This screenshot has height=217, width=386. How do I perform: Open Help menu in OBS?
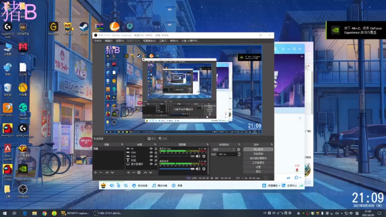(x=174, y=41)
